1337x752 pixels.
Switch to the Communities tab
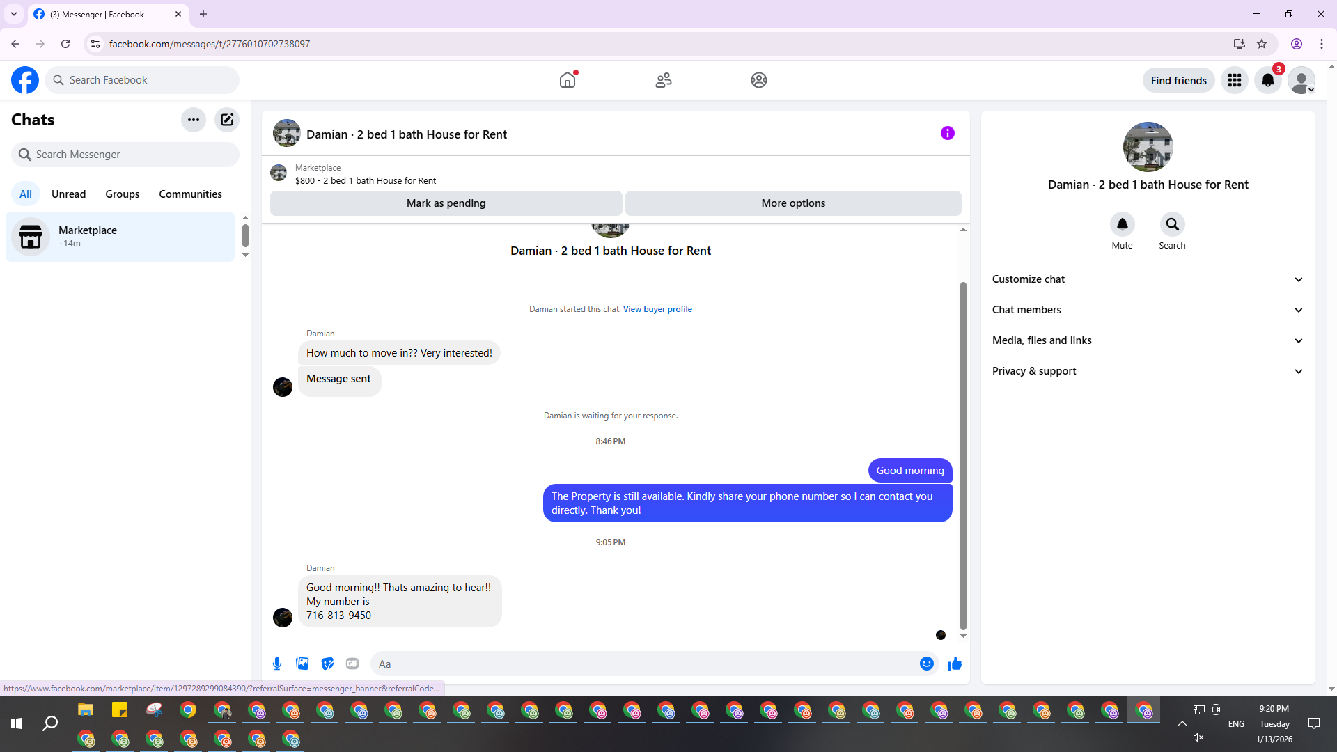point(190,194)
